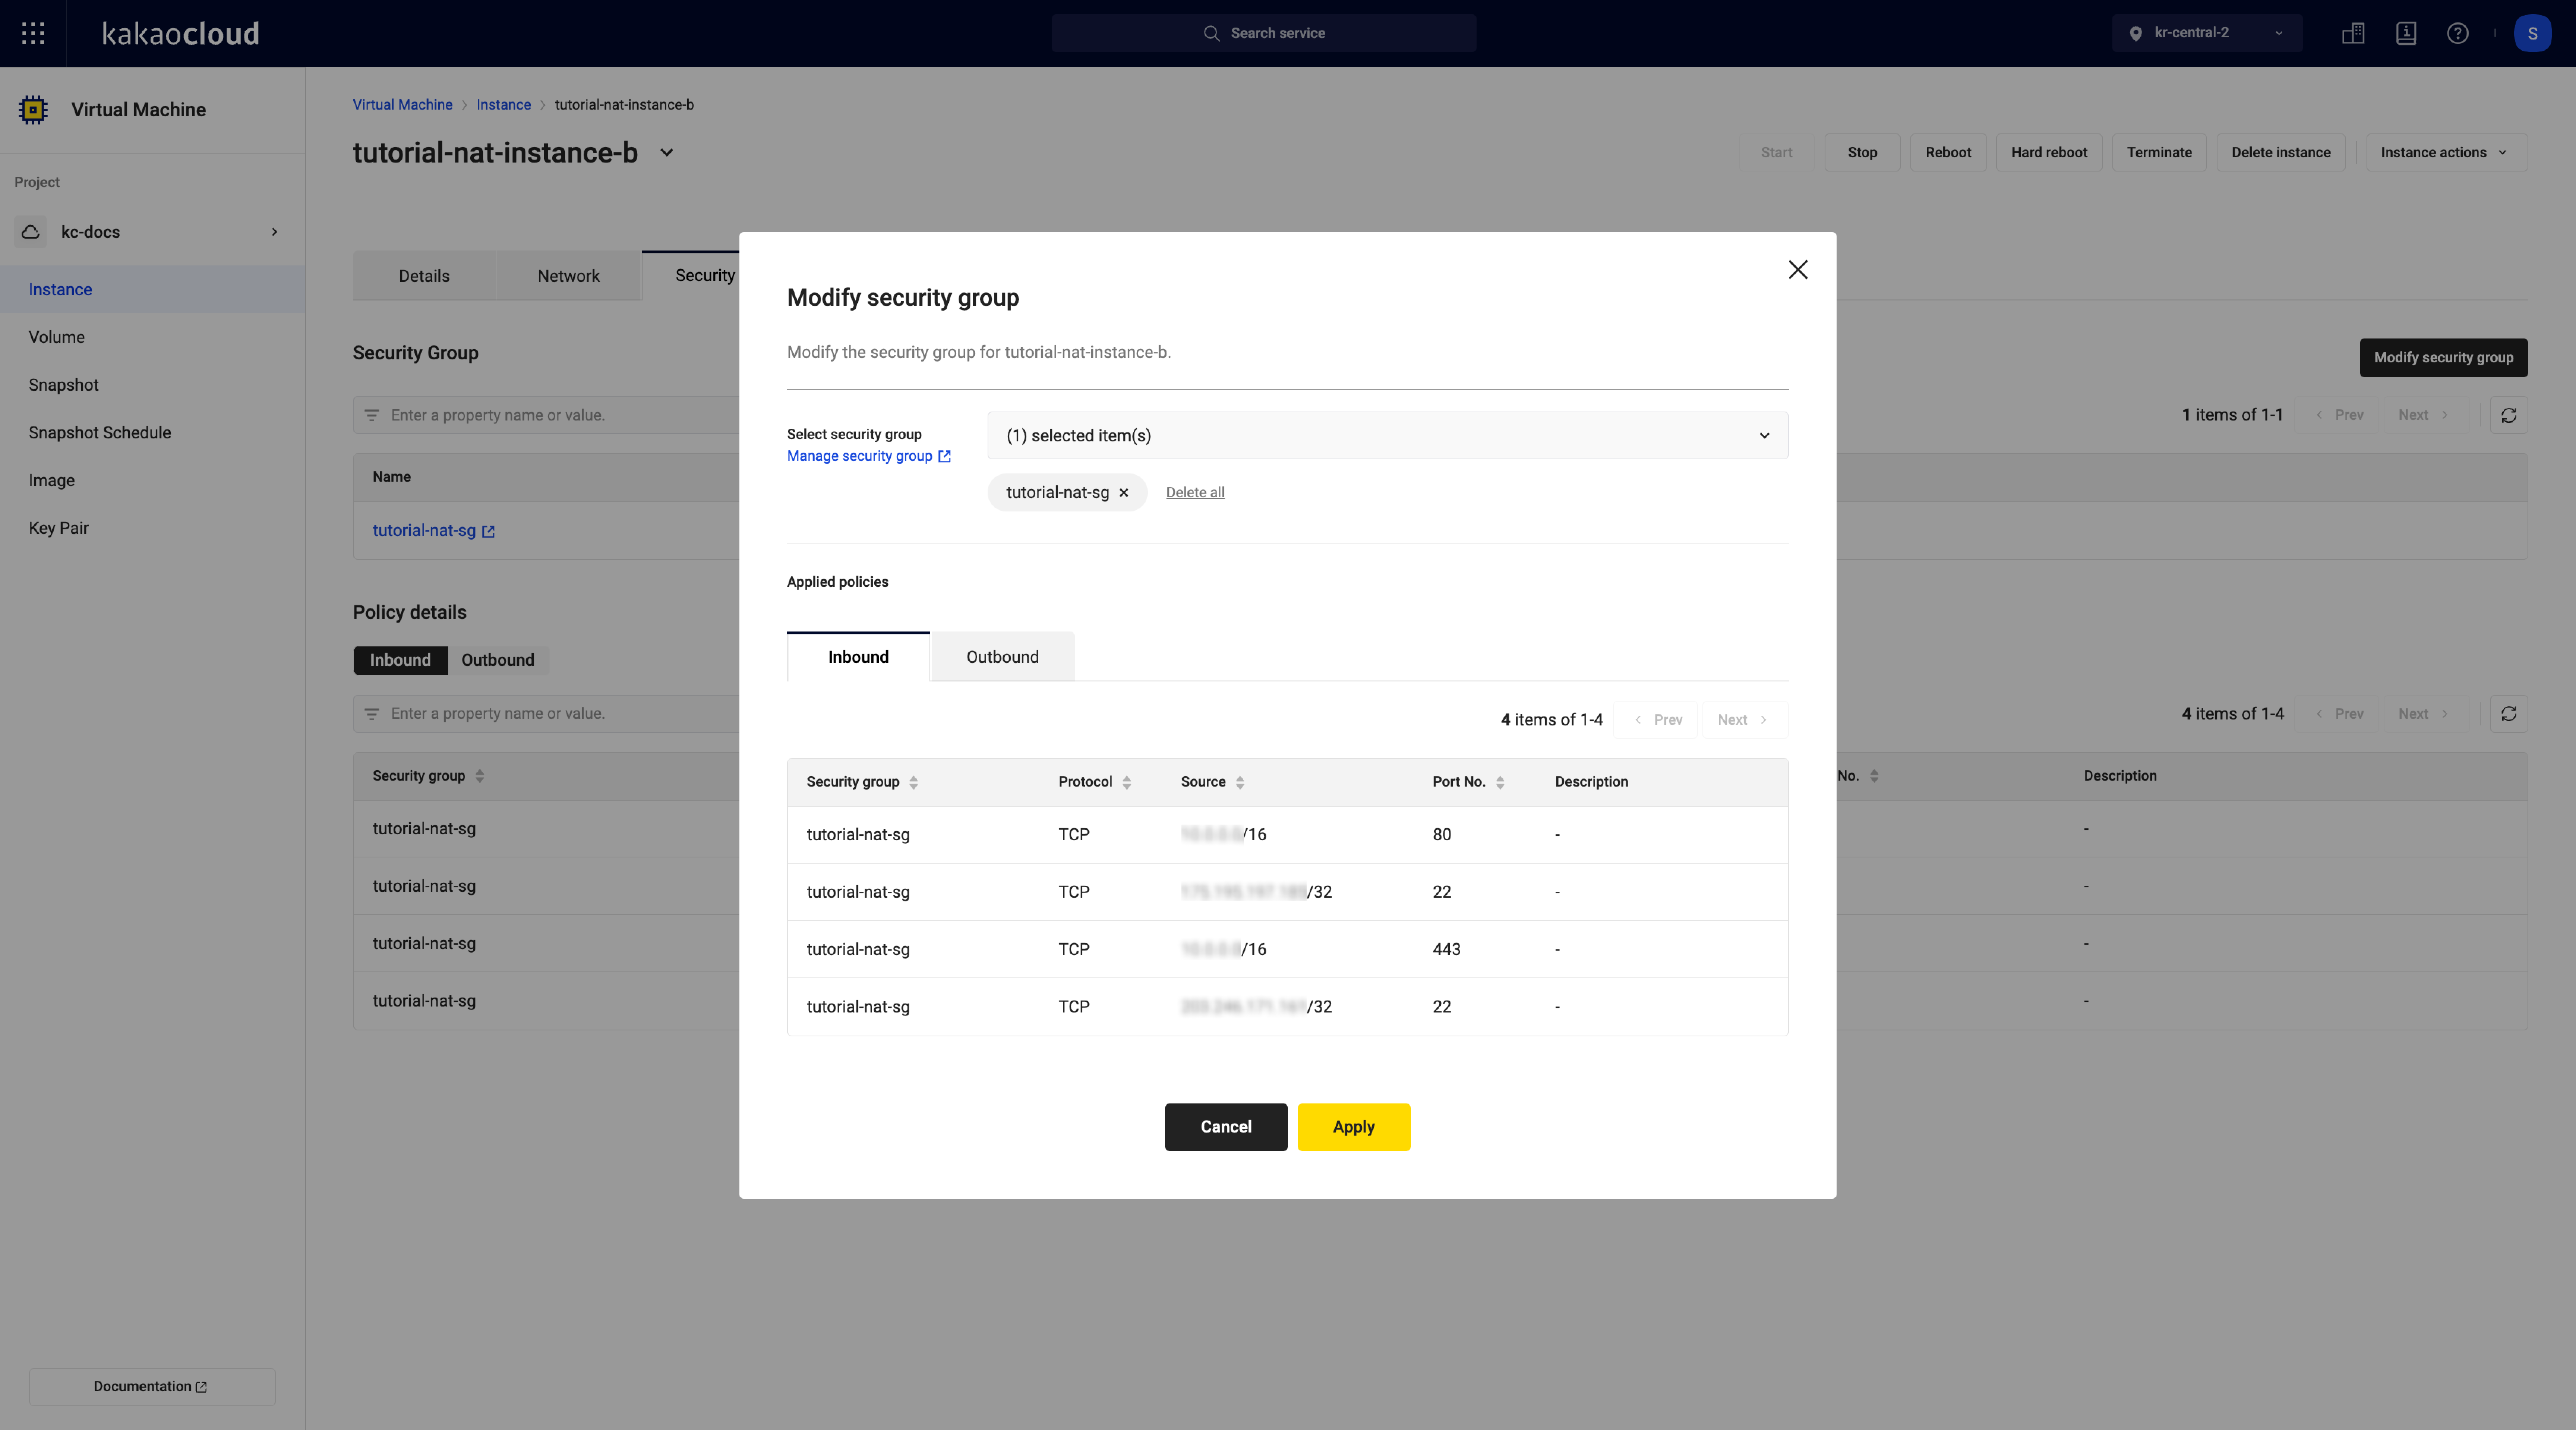Go to Snapshot Schedule in sidebar
This screenshot has height=1430, width=2576.
[x=152, y=433]
